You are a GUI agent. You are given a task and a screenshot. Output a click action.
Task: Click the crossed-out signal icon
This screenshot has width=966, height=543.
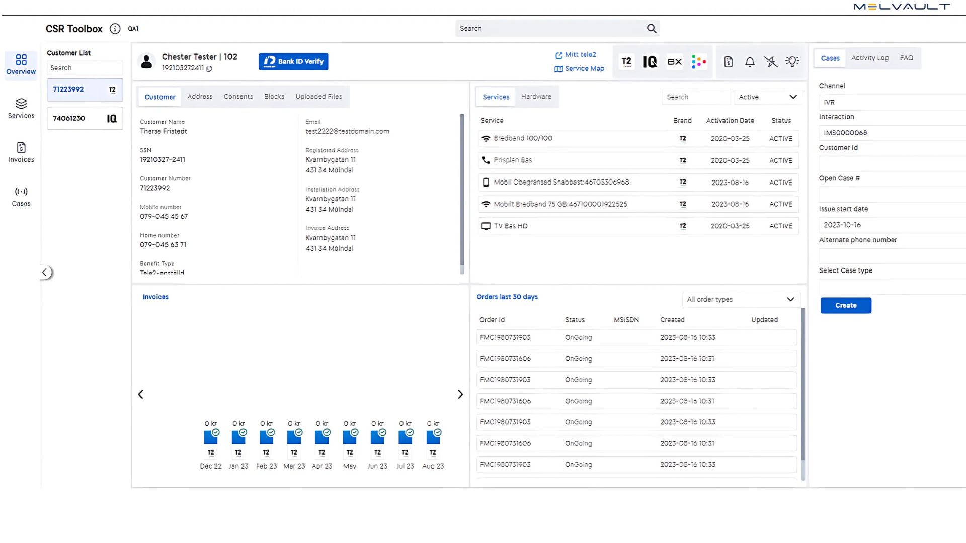[x=771, y=62]
